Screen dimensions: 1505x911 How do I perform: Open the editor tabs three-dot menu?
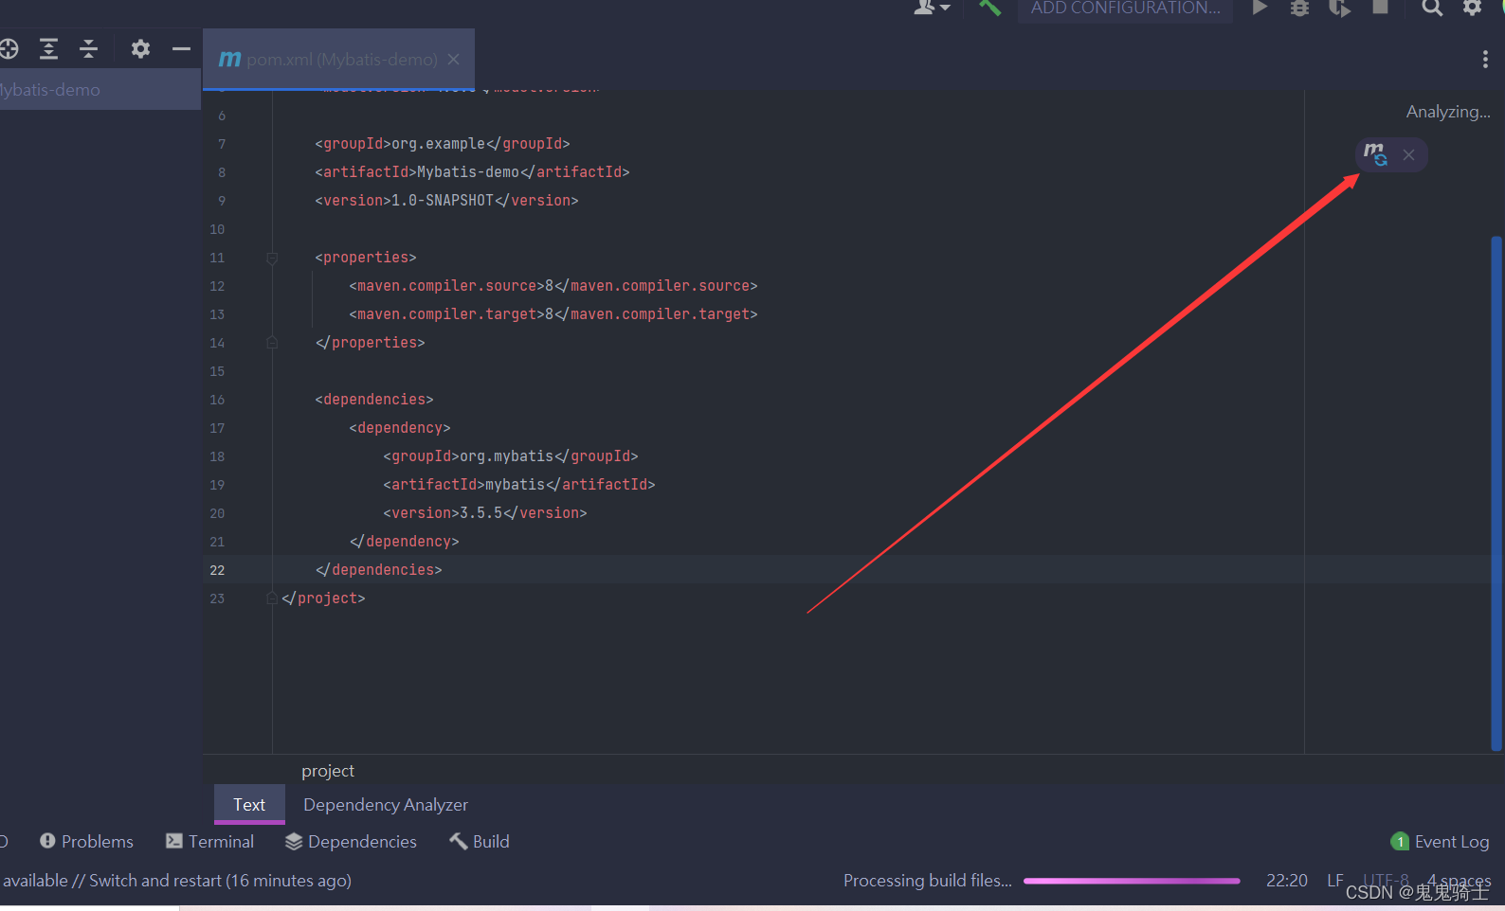coord(1485,60)
